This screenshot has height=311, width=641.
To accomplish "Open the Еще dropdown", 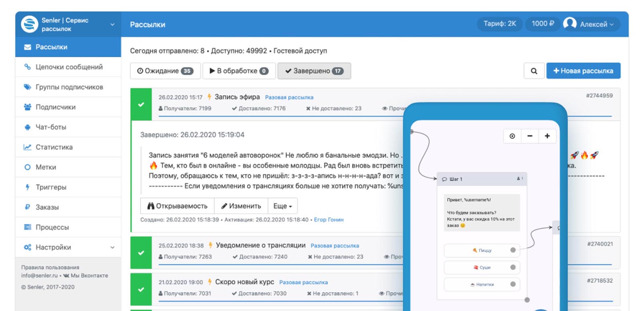I will click(283, 206).
